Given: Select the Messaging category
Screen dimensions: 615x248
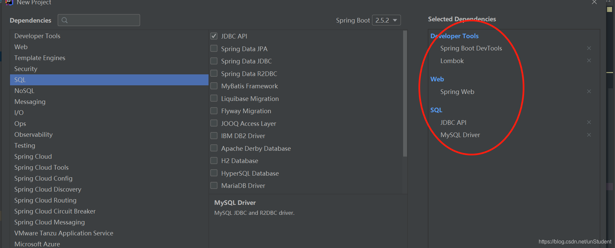Looking at the screenshot, I should point(109,102).
